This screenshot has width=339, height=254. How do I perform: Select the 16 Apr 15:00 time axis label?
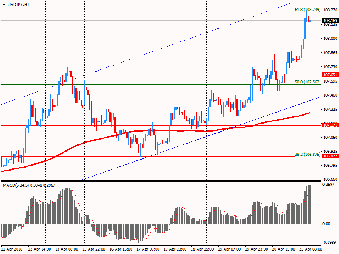tap(121, 249)
